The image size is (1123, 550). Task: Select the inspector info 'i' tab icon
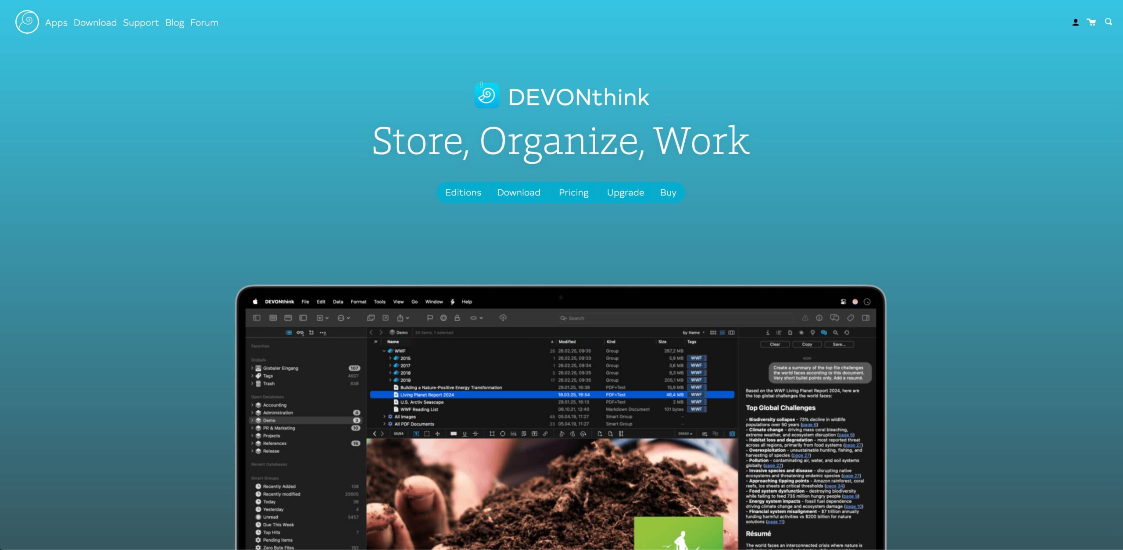pyautogui.click(x=767, y=333)
